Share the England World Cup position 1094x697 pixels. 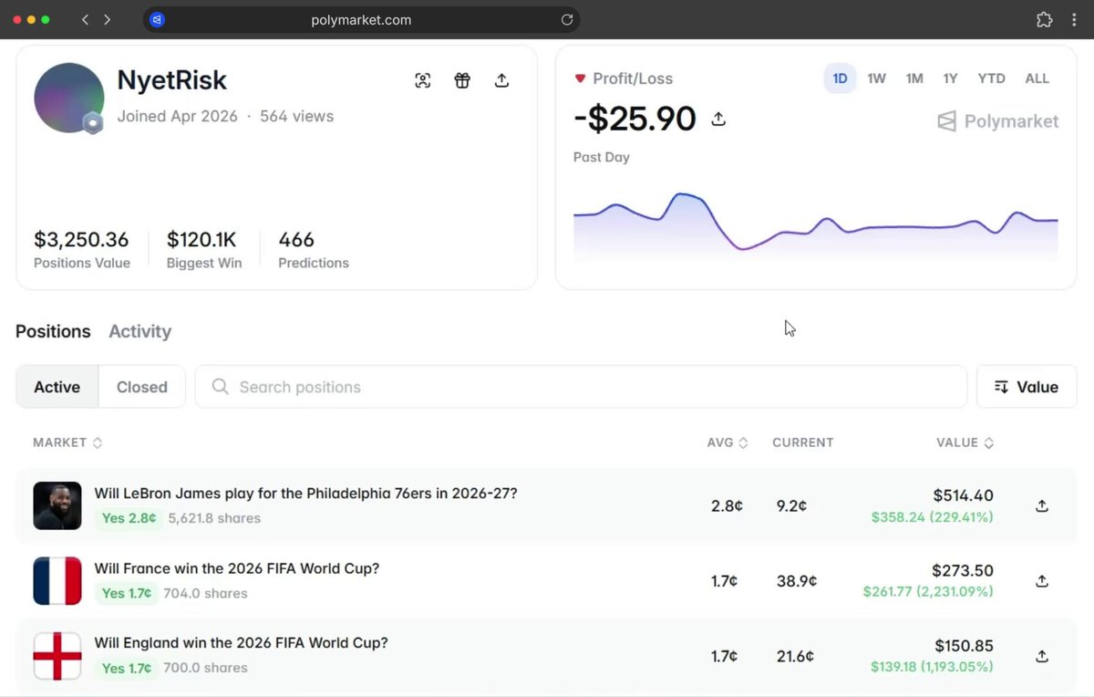1042,656
